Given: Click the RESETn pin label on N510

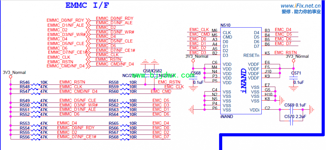Looking at the screenshot, I should pos(251,55).
